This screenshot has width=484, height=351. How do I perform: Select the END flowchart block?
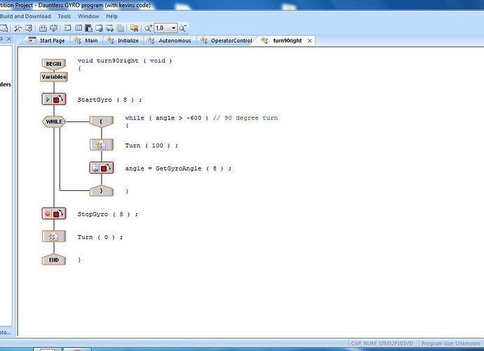54,260
